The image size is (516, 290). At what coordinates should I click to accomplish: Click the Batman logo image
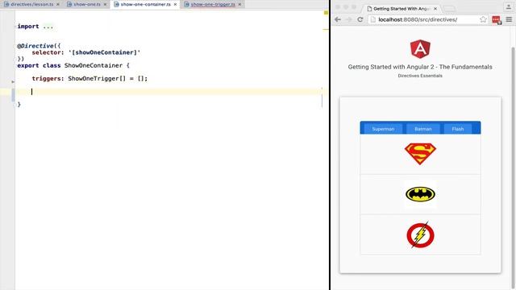tap(420, 194)
